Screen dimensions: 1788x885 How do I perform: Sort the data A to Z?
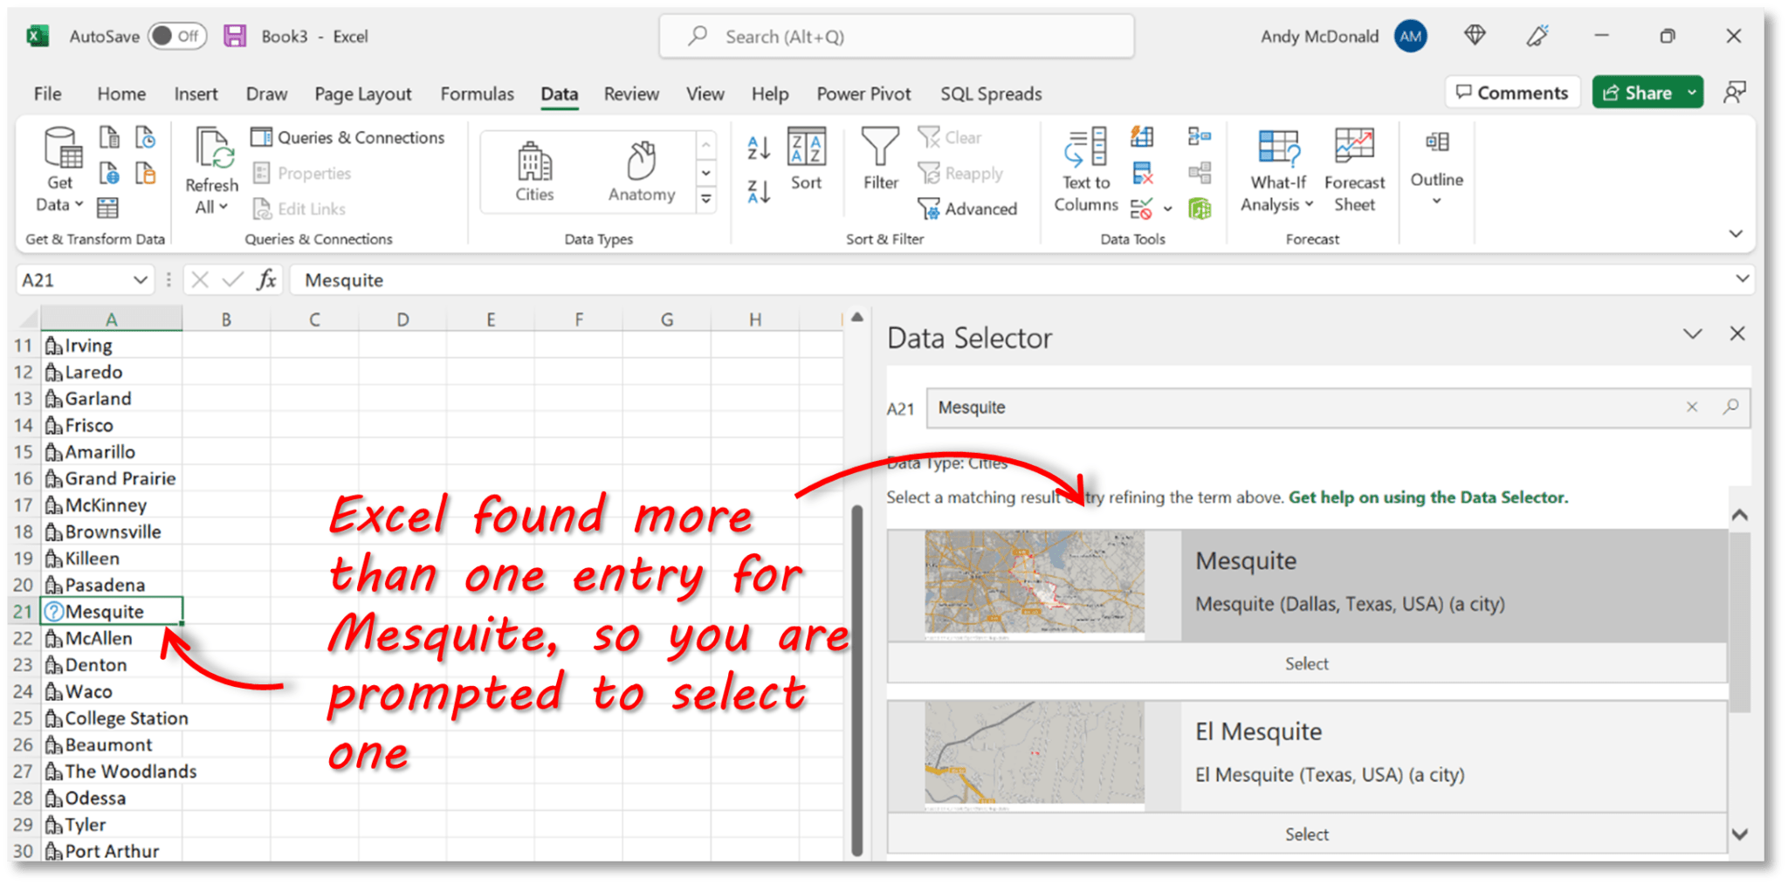[758, 148]
